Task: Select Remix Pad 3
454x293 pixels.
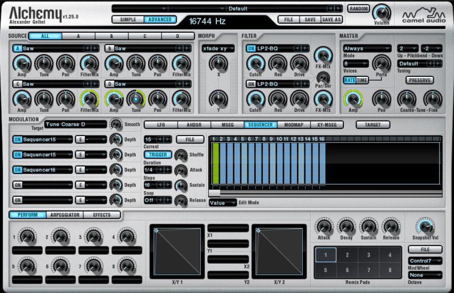Action: click(x=369, y=255)
